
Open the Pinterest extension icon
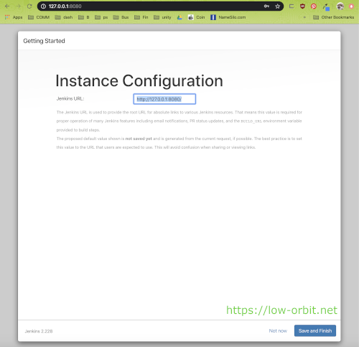(314, 6)
